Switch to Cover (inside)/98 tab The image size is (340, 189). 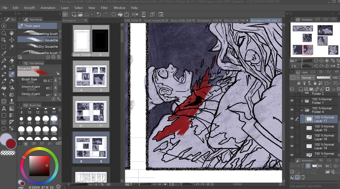[x=154, y=21]
